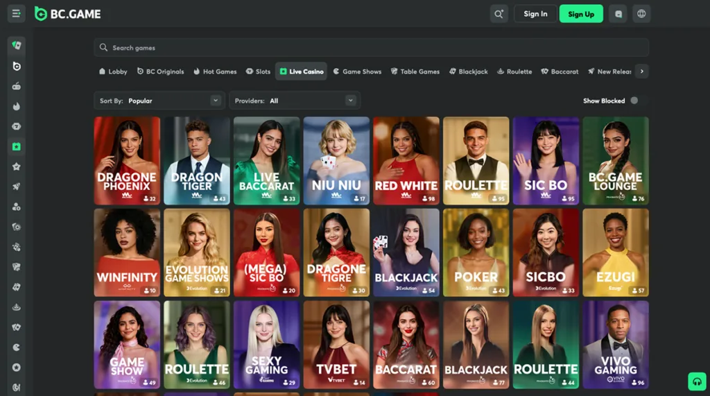Open the Blackjack card with 77 players
This screenshot has width=710, height=396.
point(476,345)
